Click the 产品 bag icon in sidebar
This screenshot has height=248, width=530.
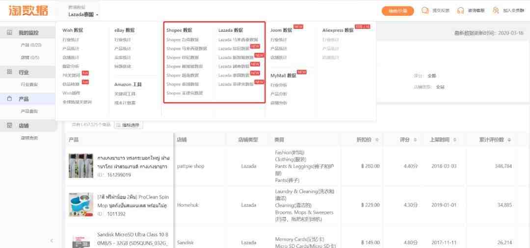pyautogui.click(x=9, y=99)
